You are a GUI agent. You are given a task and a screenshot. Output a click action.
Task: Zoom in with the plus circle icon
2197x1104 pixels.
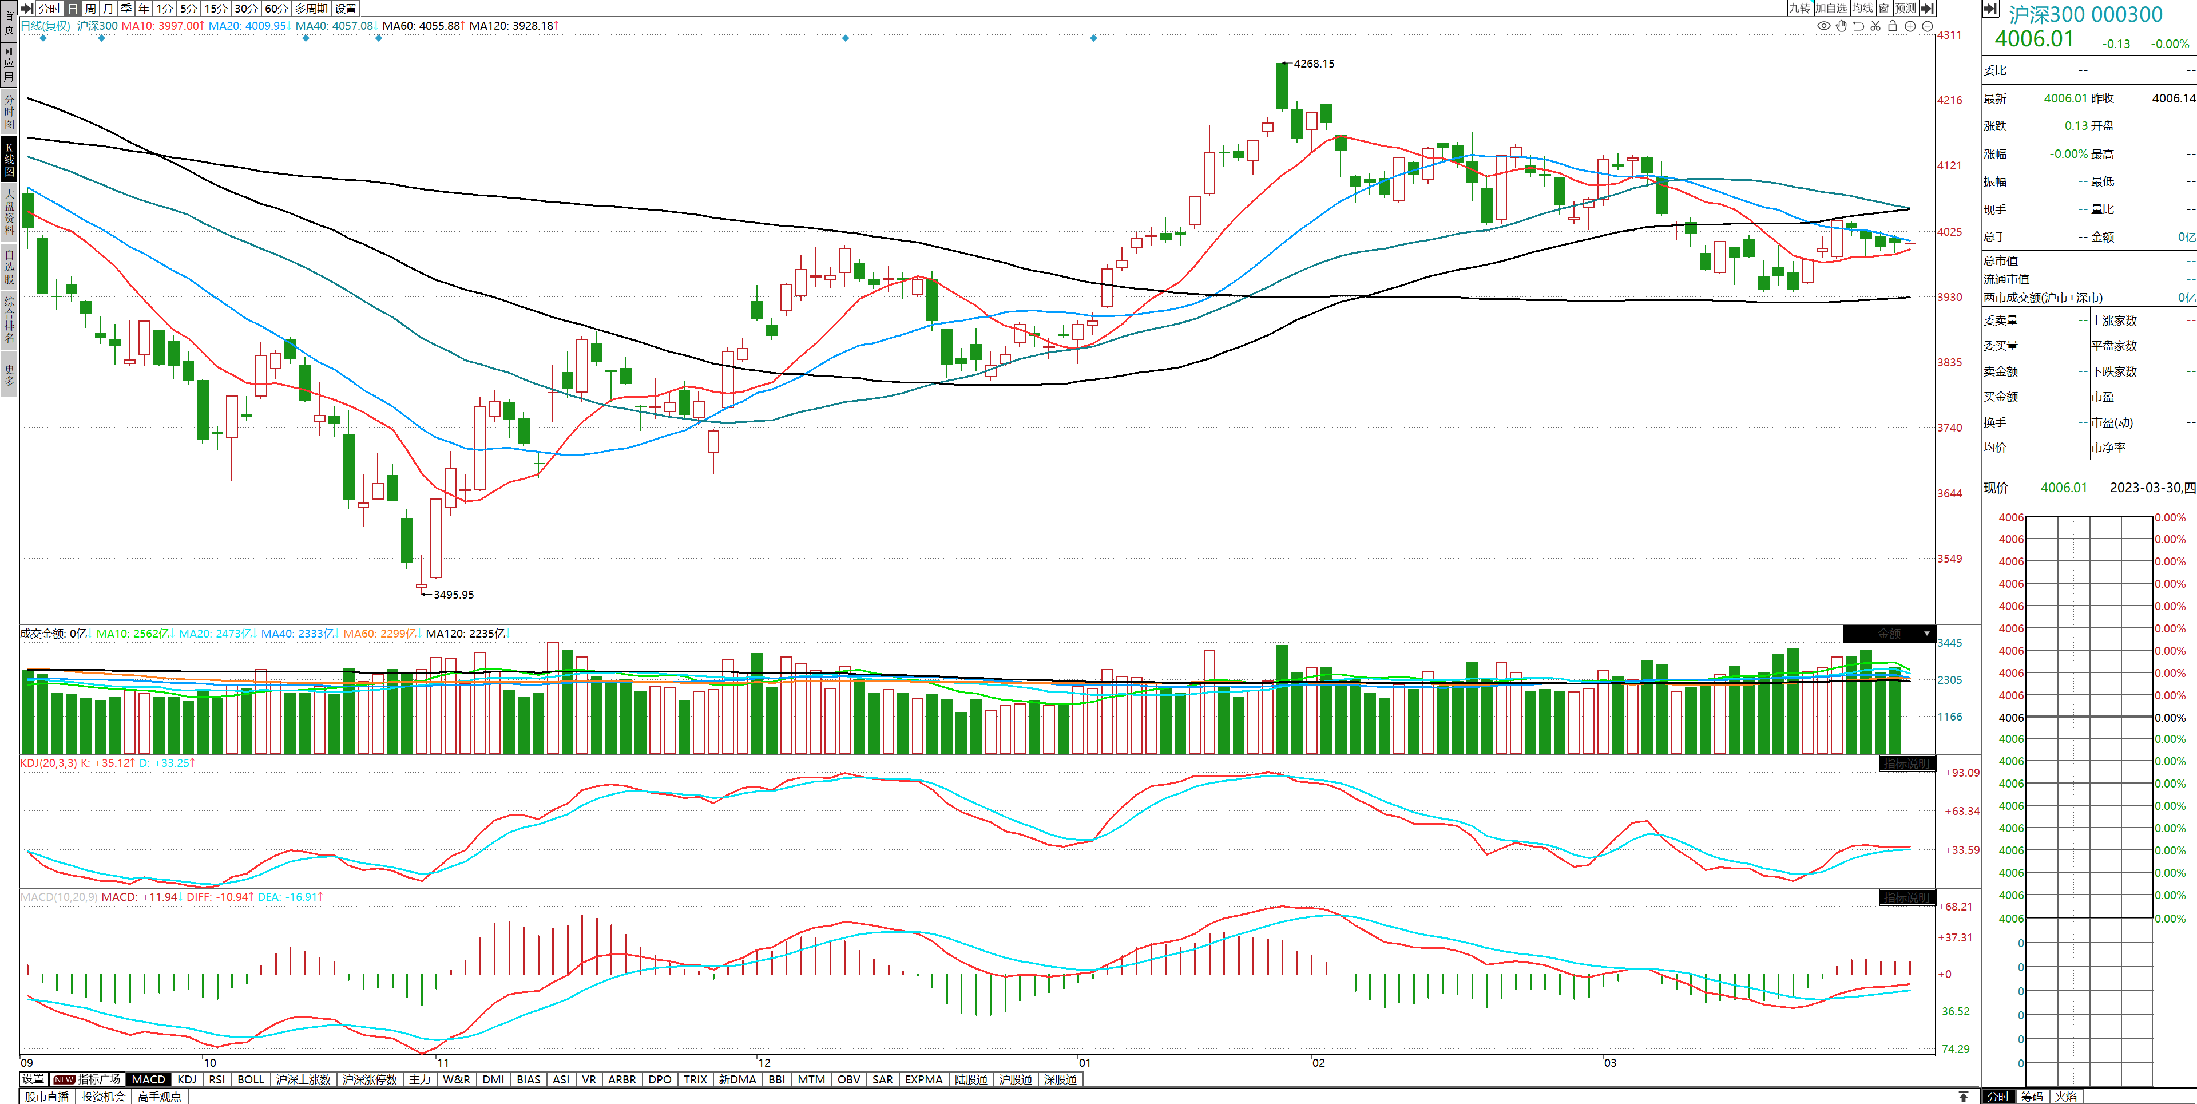coord(1910,26)
